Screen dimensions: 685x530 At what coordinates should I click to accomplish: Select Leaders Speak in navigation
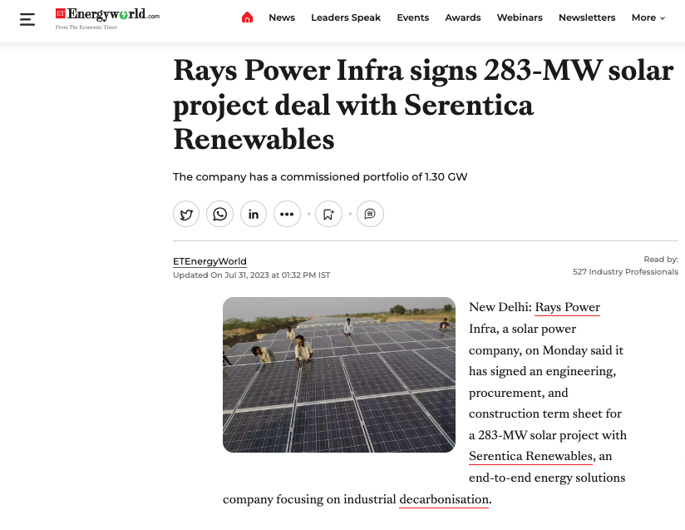click(346, 18)
